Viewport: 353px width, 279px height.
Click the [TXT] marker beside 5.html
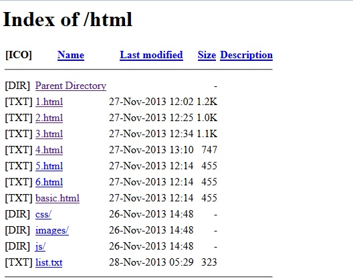19,166
